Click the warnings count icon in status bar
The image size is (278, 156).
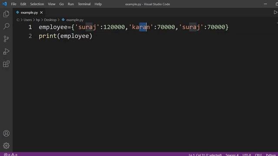point(13,155)
